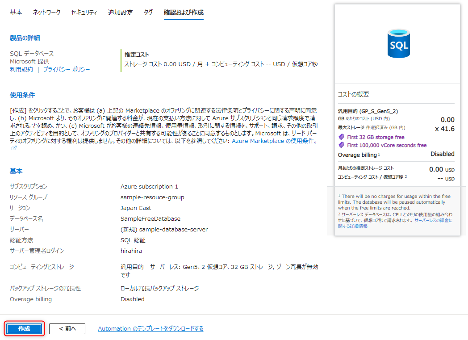Download the Automation template via link
The height and width of the screenshot is (340, 468).
[x=150, y=329]
